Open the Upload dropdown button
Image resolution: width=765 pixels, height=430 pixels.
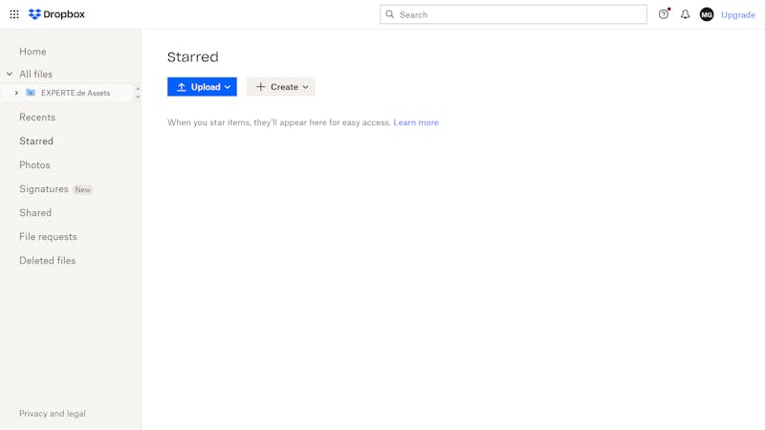(202, 87)
